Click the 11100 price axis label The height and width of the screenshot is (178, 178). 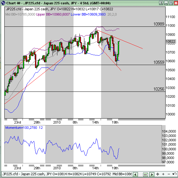pyautogui.click(x=170, y=17)
